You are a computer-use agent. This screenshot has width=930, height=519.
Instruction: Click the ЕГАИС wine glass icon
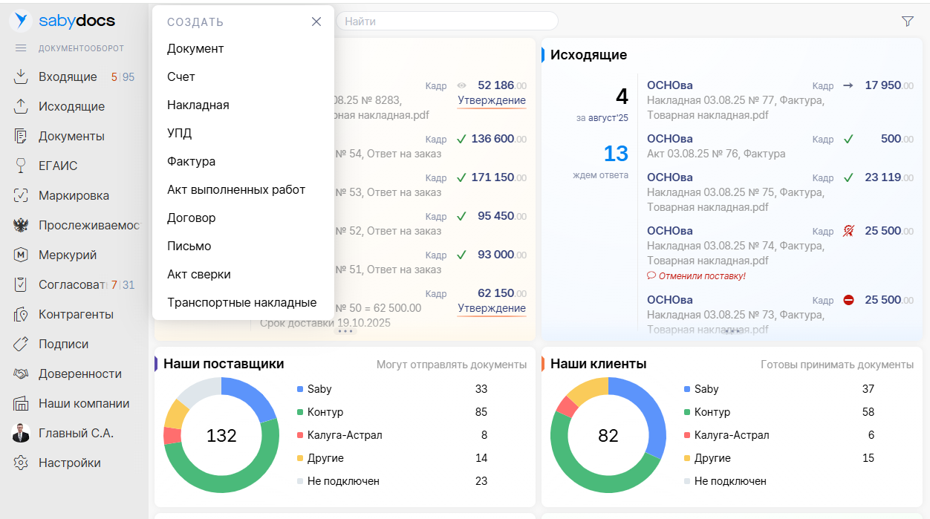tap(21, 166)
